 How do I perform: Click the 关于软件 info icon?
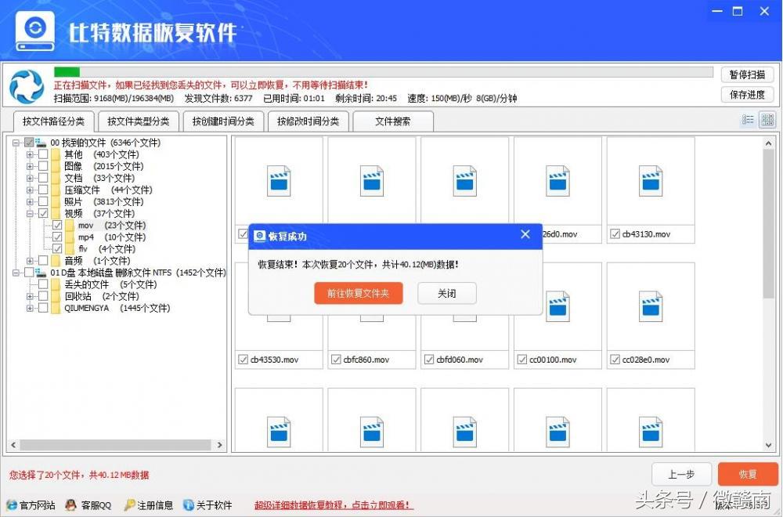click(x=186, y=505)
